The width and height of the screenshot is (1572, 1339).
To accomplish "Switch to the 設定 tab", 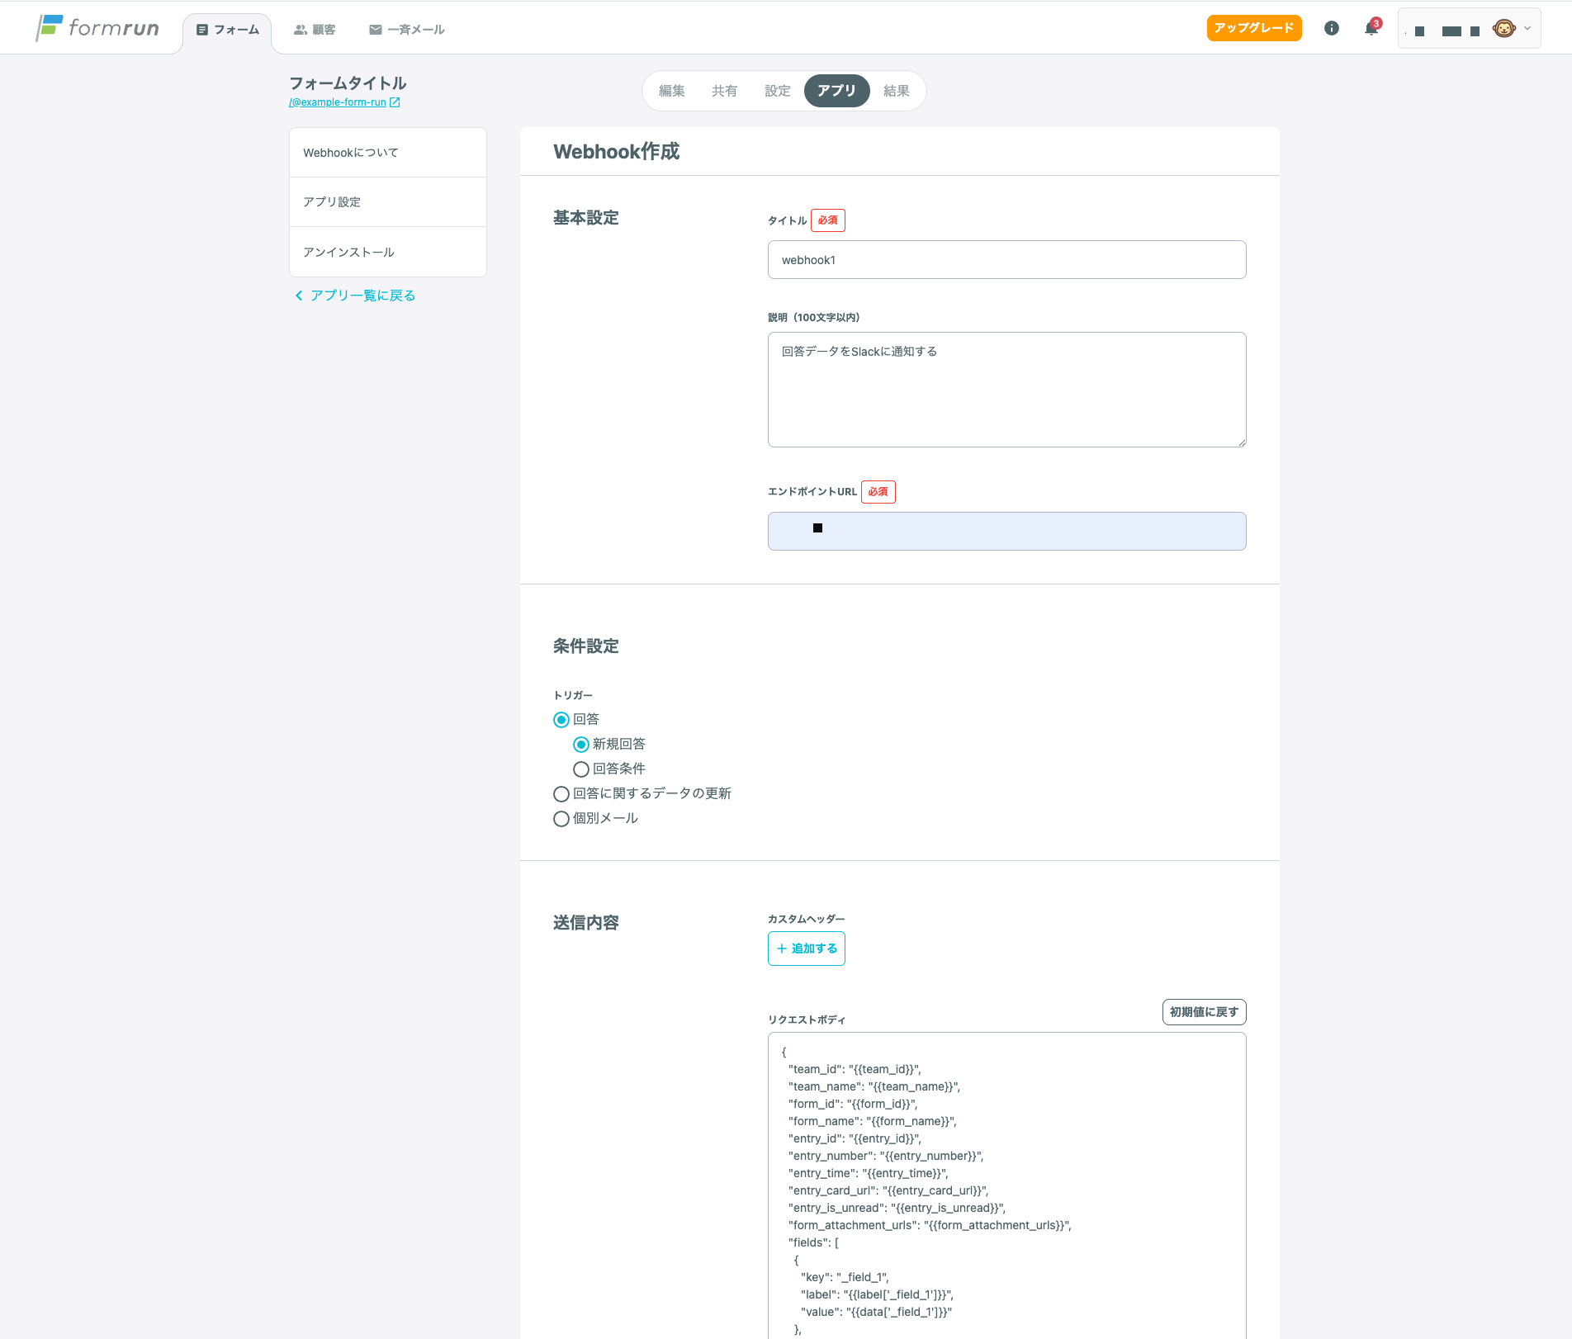I will (778, 91).
